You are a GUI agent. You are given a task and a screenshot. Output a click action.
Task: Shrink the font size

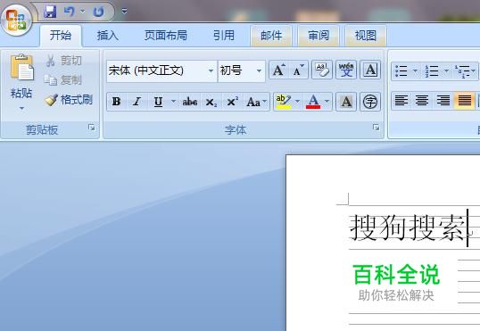(298, 70)
